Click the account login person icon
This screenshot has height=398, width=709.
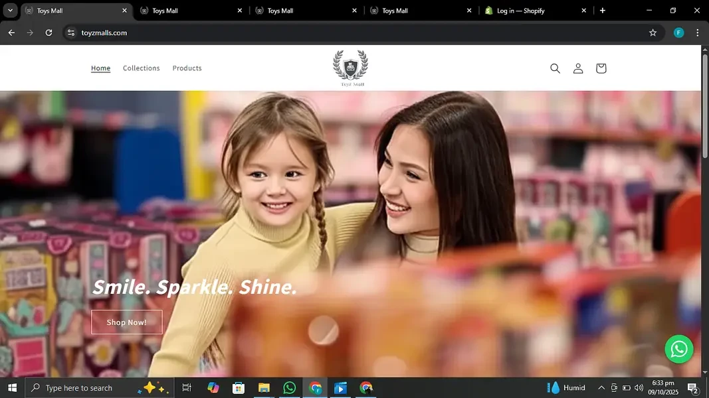pyautogui.click(x=578, y=68)
